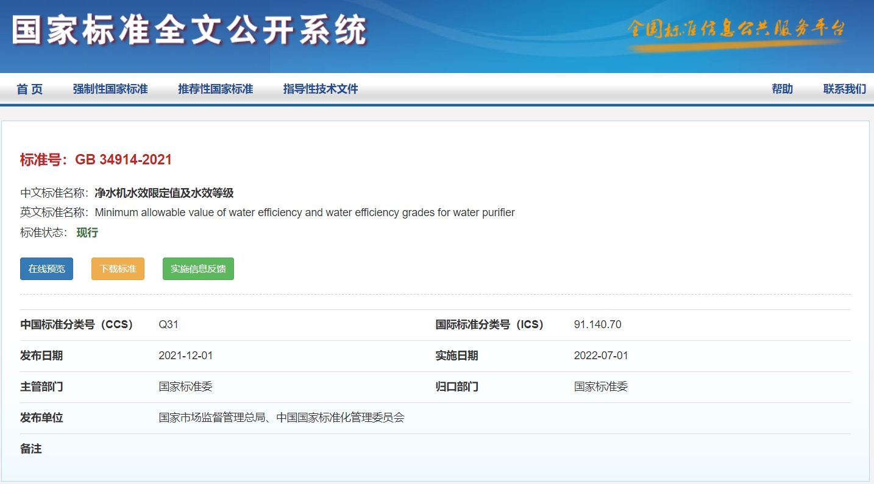This screenshot has width=874, height=484.
Task: Click the ICS classification value 91.140.70
Action: [597, 324]
